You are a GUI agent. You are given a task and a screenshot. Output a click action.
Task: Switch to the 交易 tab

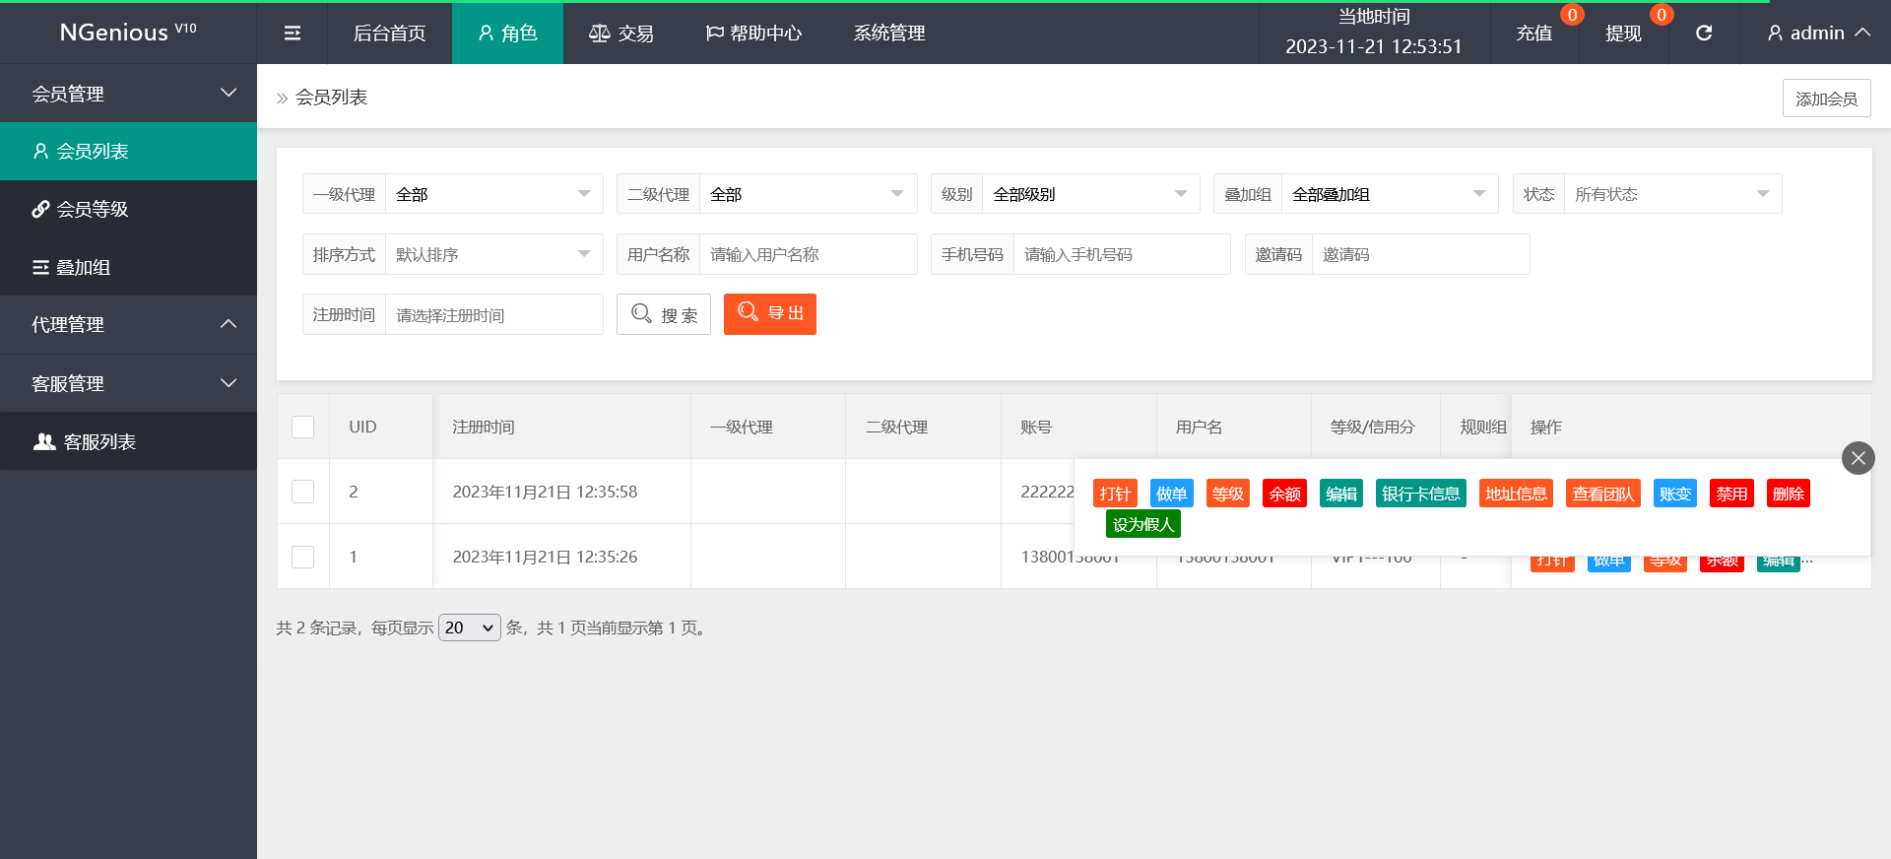pos(620,33)
